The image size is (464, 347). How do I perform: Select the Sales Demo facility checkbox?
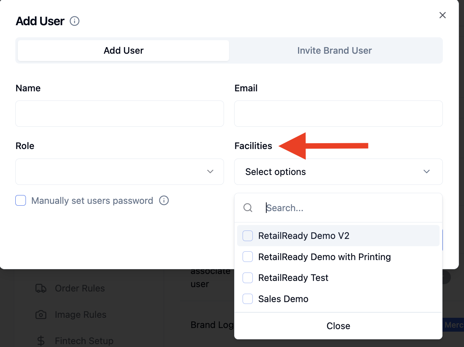[x=248, y=299]
